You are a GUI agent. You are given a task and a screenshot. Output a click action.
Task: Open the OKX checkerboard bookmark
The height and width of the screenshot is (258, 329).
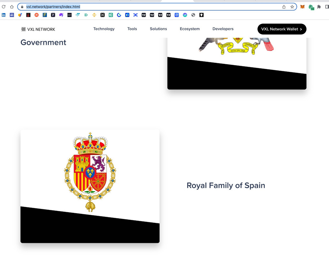102,15
